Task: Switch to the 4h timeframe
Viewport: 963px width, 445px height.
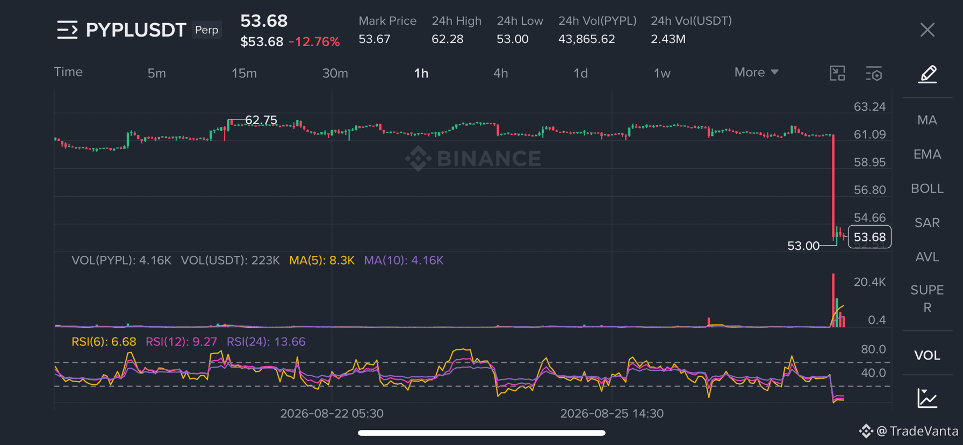Action: 500,73
